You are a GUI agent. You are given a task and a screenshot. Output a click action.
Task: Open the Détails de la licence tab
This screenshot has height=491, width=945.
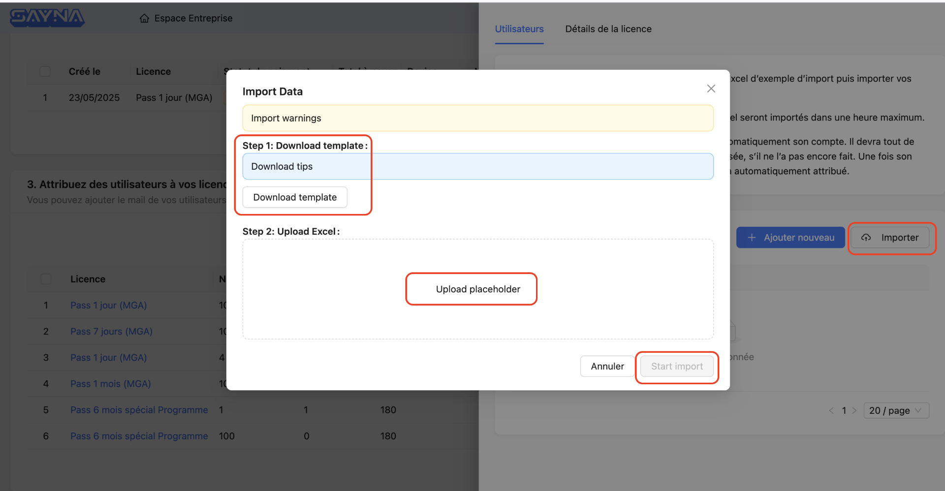pos(608,29)
